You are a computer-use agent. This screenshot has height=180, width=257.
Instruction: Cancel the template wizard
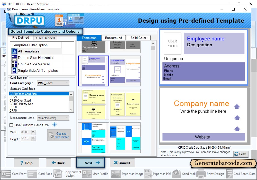tap(122, 163)
